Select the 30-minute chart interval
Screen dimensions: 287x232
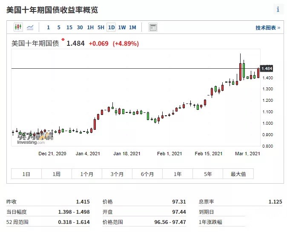click(80, 28)
